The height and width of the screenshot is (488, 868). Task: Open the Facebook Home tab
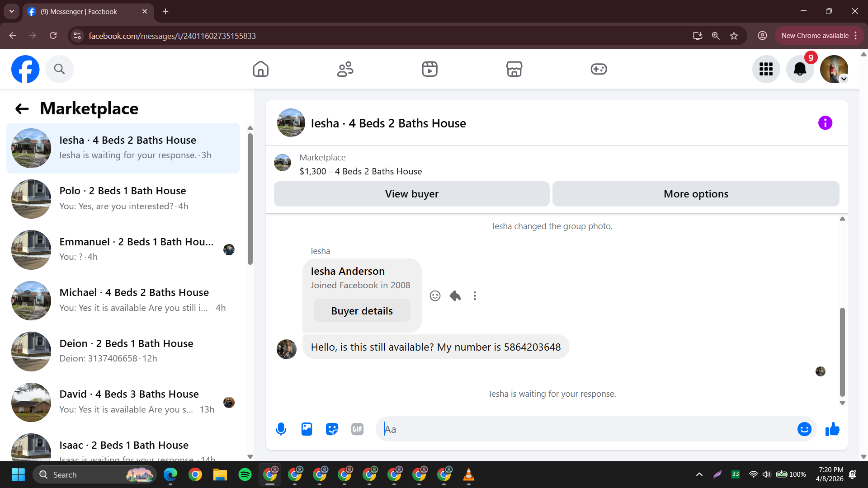point(260,69)
